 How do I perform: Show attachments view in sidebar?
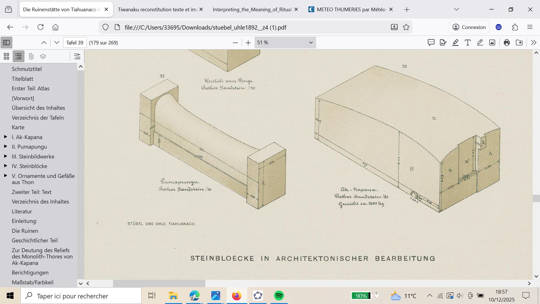[31, 56]
